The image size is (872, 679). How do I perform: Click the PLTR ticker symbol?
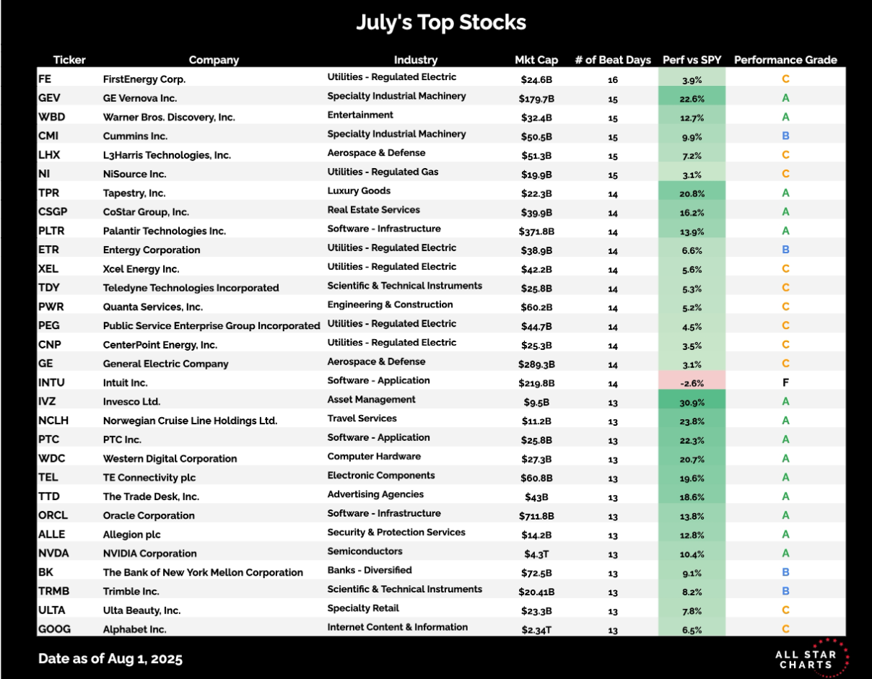[x=51, y=231]
